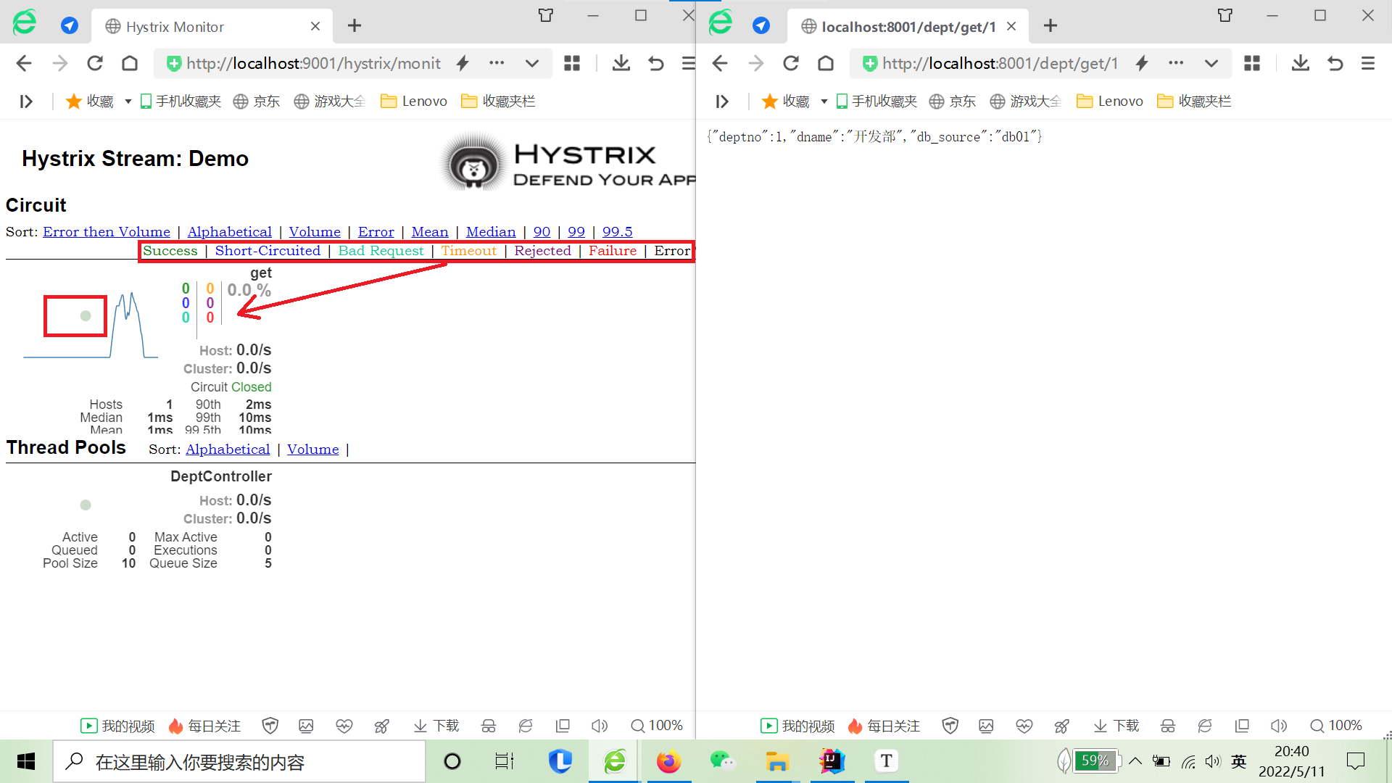This screenshot has width=1392, height=783.
Task: Toggle the mute speaker icon in the left status bar
Action: coord(599,726)
